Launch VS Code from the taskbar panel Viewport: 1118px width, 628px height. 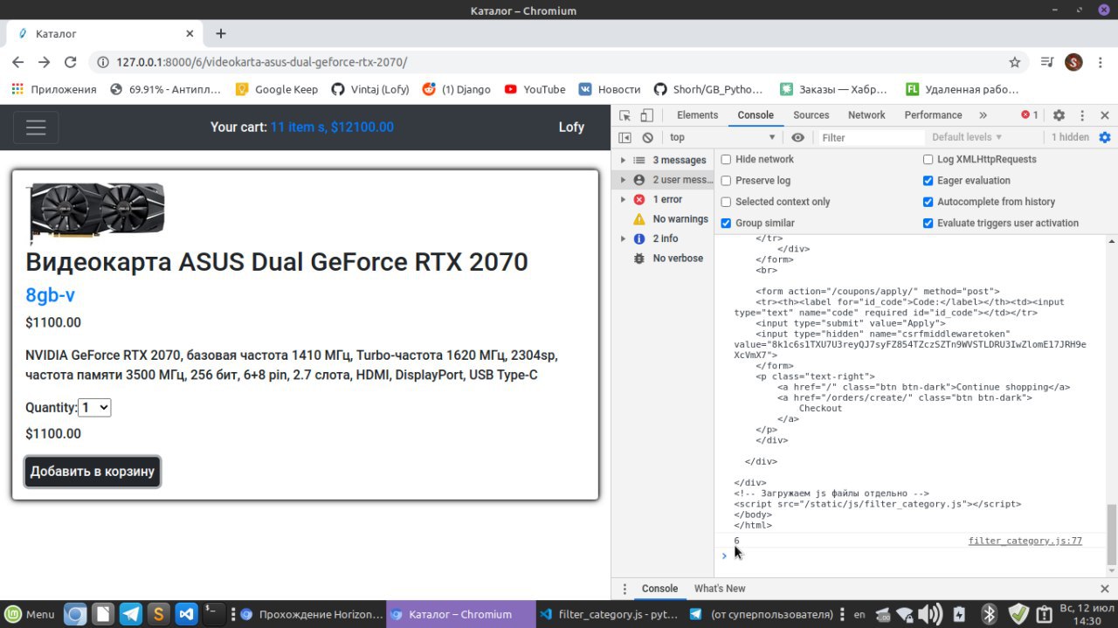186,614
